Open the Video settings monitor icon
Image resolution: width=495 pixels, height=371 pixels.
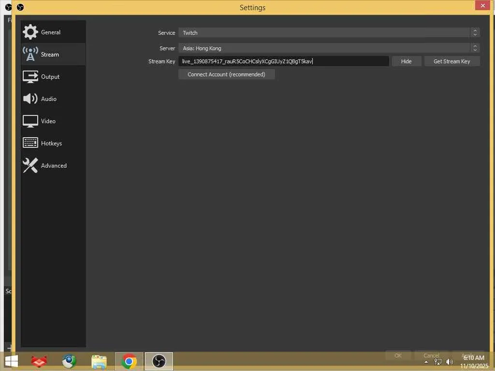coord(30,121)
